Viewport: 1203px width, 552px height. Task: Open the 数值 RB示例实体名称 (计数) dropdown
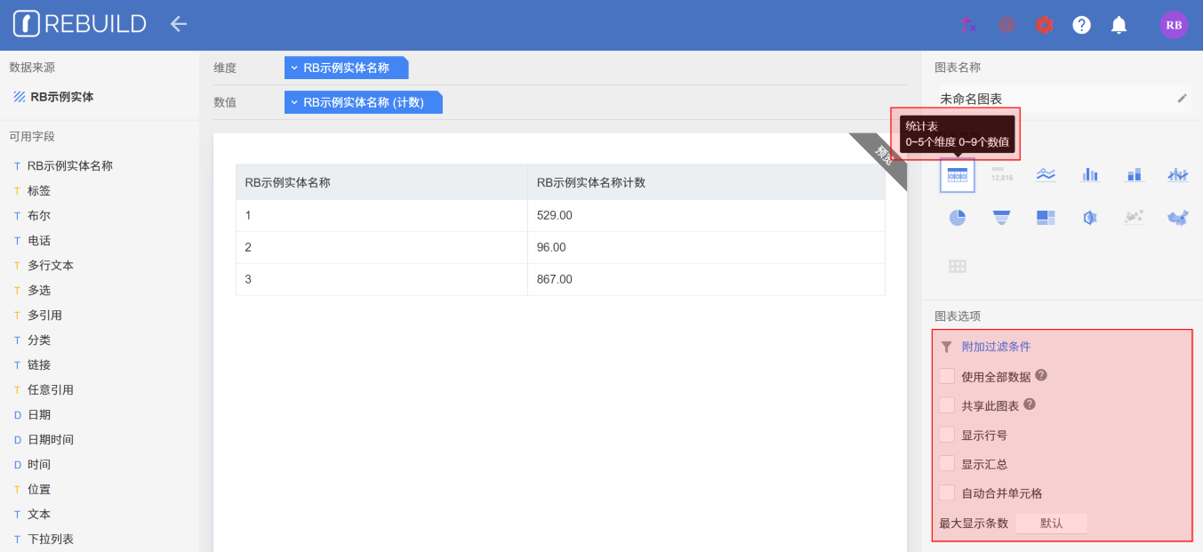coord(363,102)
